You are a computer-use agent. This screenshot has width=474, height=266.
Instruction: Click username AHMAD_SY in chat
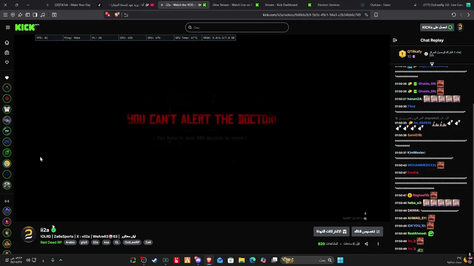417,218
